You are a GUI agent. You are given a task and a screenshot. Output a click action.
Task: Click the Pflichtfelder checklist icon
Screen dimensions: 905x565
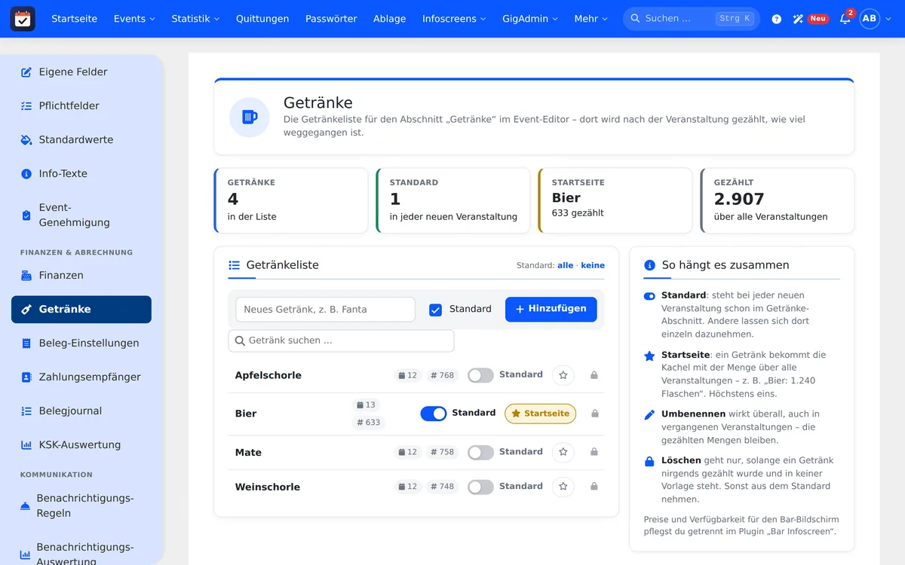point(26,106)
